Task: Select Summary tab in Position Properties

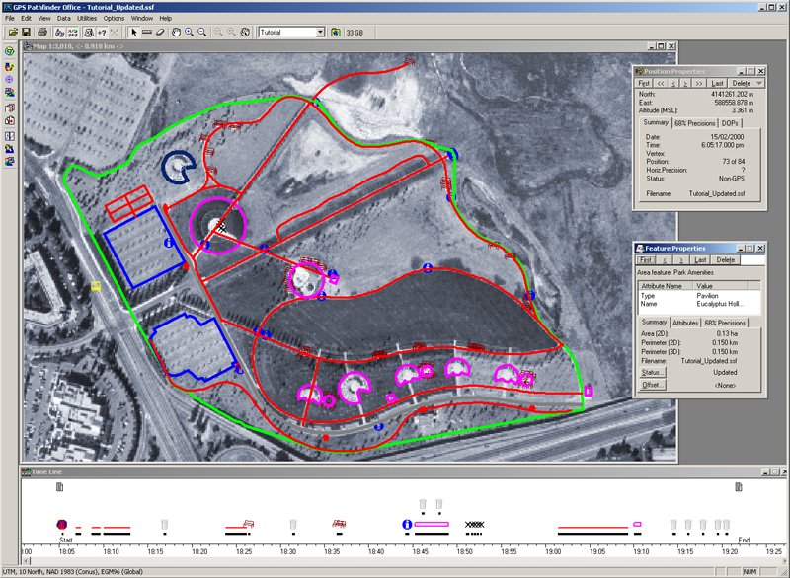Action: coord(656,122)
